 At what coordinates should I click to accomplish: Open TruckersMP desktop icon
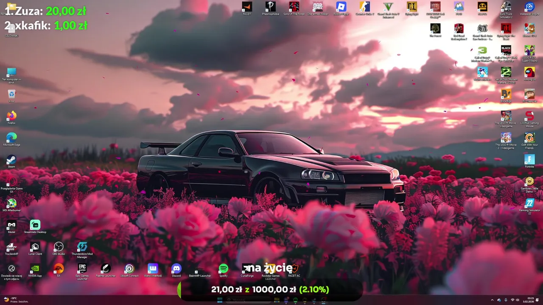[x=11, y=249]
